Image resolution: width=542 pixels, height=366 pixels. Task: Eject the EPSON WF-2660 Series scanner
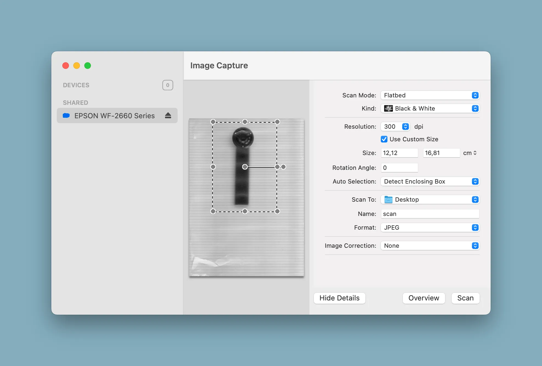[x=168, y=116]
